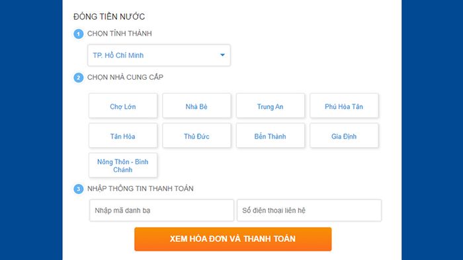
Task: Pick the Gia Định provider option
Action: point(344,136)
